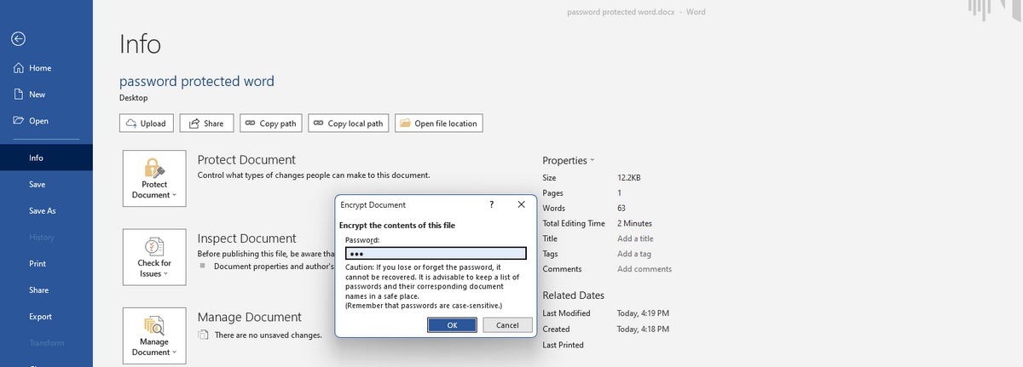Image resolution: width=1023 pixels, height=367 pixels.
Task: Click the cloud icon on Upload
Action: [x=131, y=123]
